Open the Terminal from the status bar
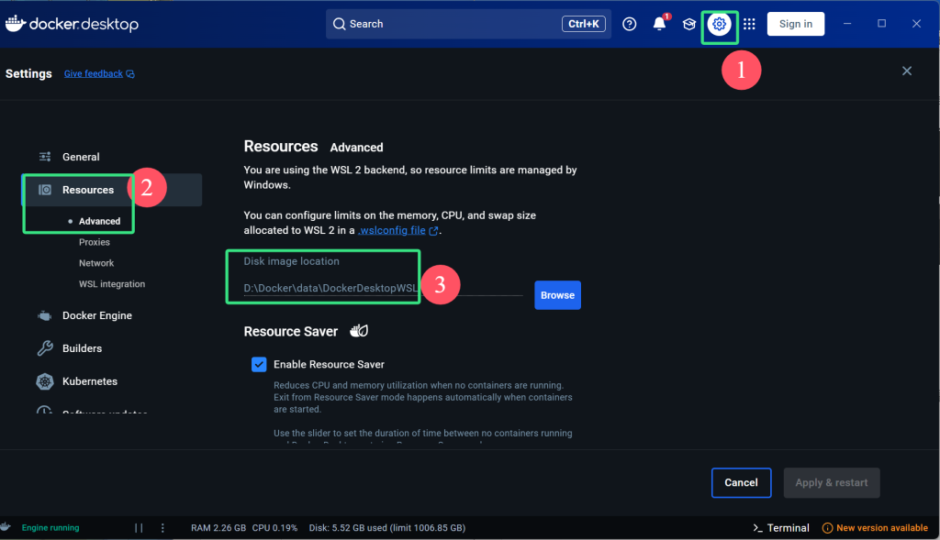 (780, 528)
